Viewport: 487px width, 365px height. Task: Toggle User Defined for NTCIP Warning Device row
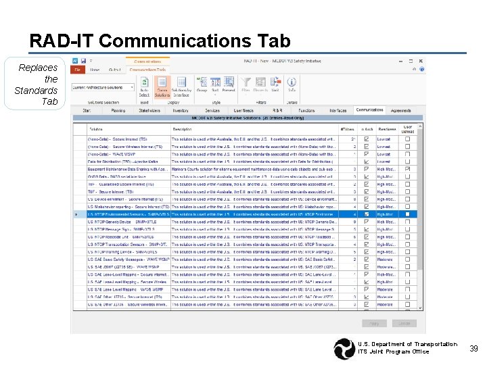407,251
